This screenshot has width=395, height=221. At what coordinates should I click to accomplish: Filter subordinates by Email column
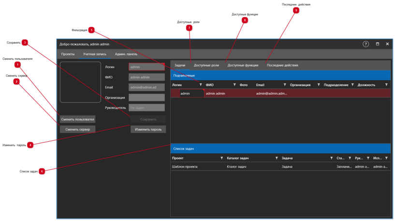[x=285, y=85]
